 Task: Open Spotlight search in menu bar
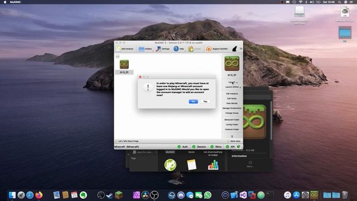[340, 2]
